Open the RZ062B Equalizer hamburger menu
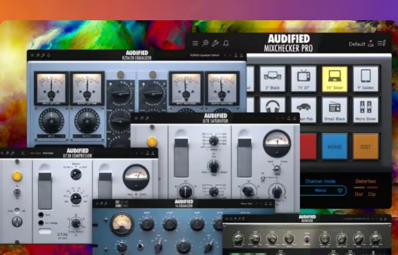 pos(32,55)
